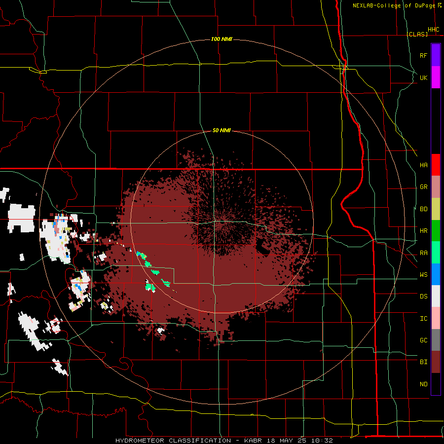Click the 50 NMI range ring label

point(222,131)
